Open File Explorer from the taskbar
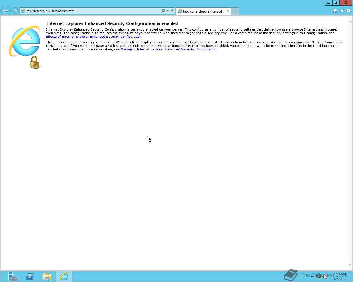353x282 pixels. (x=47, y=276)
